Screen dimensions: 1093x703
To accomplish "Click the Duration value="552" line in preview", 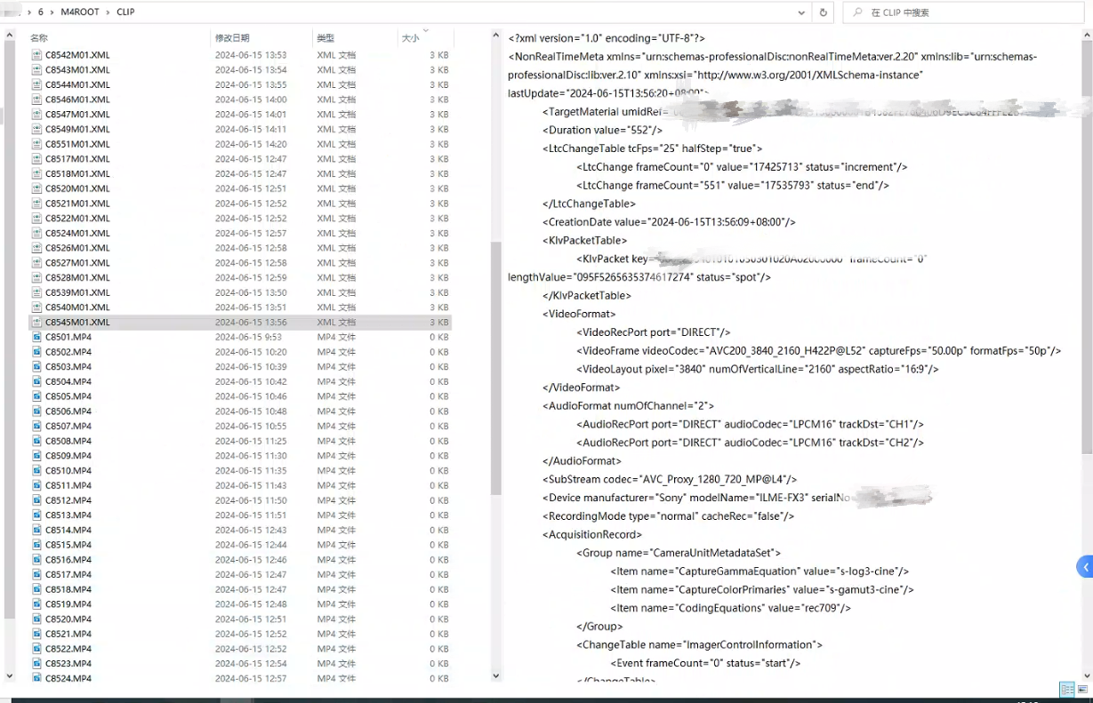I will [x=602, y=130].
